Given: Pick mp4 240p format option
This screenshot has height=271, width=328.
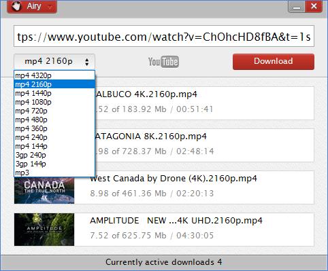Looking at the screenshot, I should pos(54,137).
